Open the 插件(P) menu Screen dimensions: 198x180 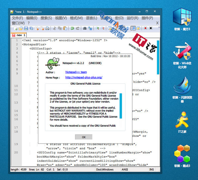point(147,18)
